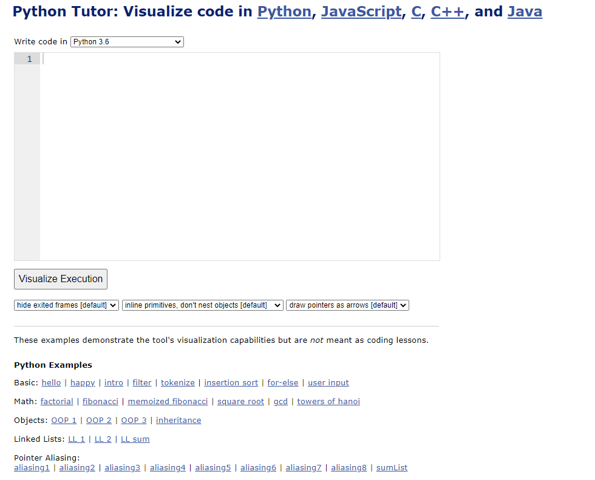Open the towers of hanoi example
Screen dimensions: 595x480
click(328, 402)
